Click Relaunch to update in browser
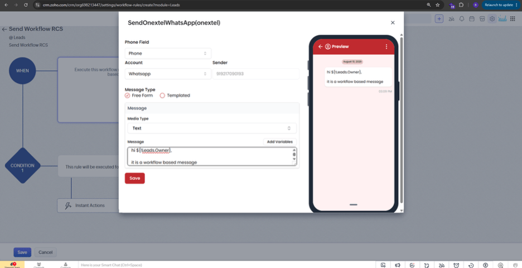The height and width of the screenshot is (268, 522). [501, 5]
